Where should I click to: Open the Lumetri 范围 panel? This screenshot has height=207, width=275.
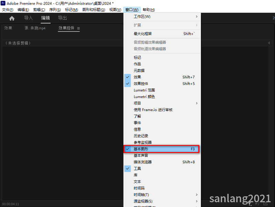tap(162, 90)
